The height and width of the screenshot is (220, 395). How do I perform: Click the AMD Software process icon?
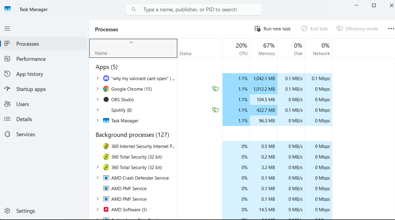[x=106, y=210]
